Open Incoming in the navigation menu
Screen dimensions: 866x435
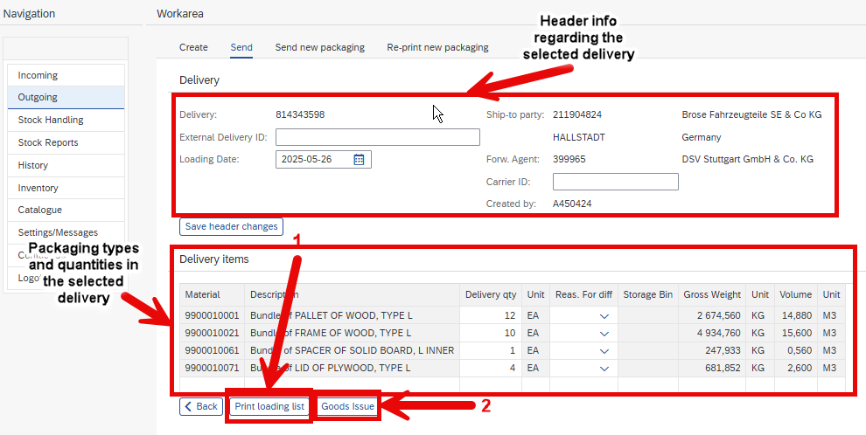click(x=66, y=75)
